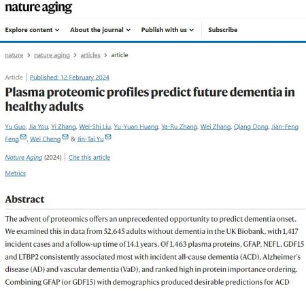
Task: Click the Cite this article link
Action: coord(89,157)
